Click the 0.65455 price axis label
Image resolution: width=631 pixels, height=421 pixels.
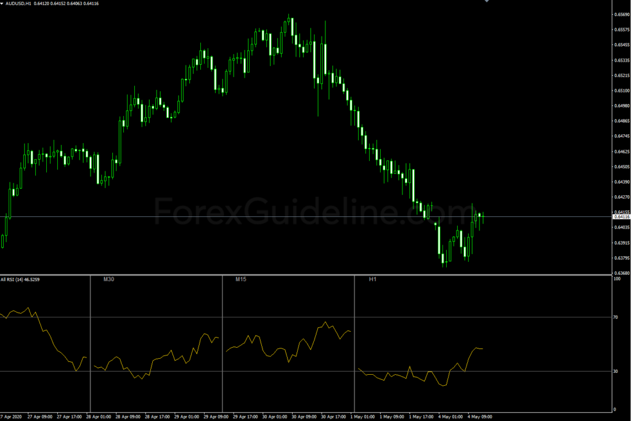point(622,45)
